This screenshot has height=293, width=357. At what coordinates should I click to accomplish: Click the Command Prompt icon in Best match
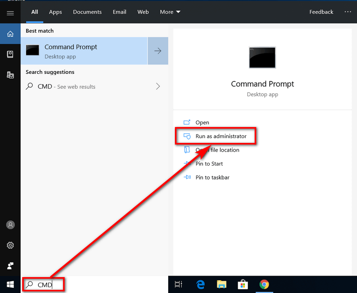click(33, 50)
